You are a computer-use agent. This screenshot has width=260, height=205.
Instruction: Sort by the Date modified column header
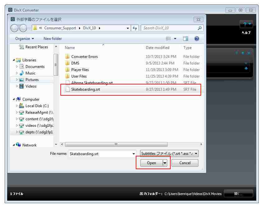158,48
